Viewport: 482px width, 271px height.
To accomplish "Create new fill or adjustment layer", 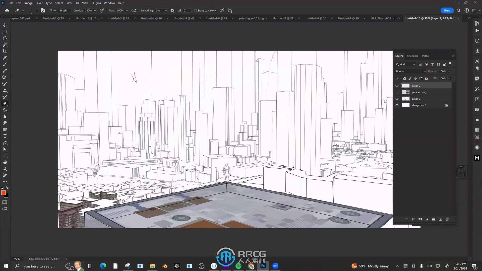I will [x=427, y=219].
